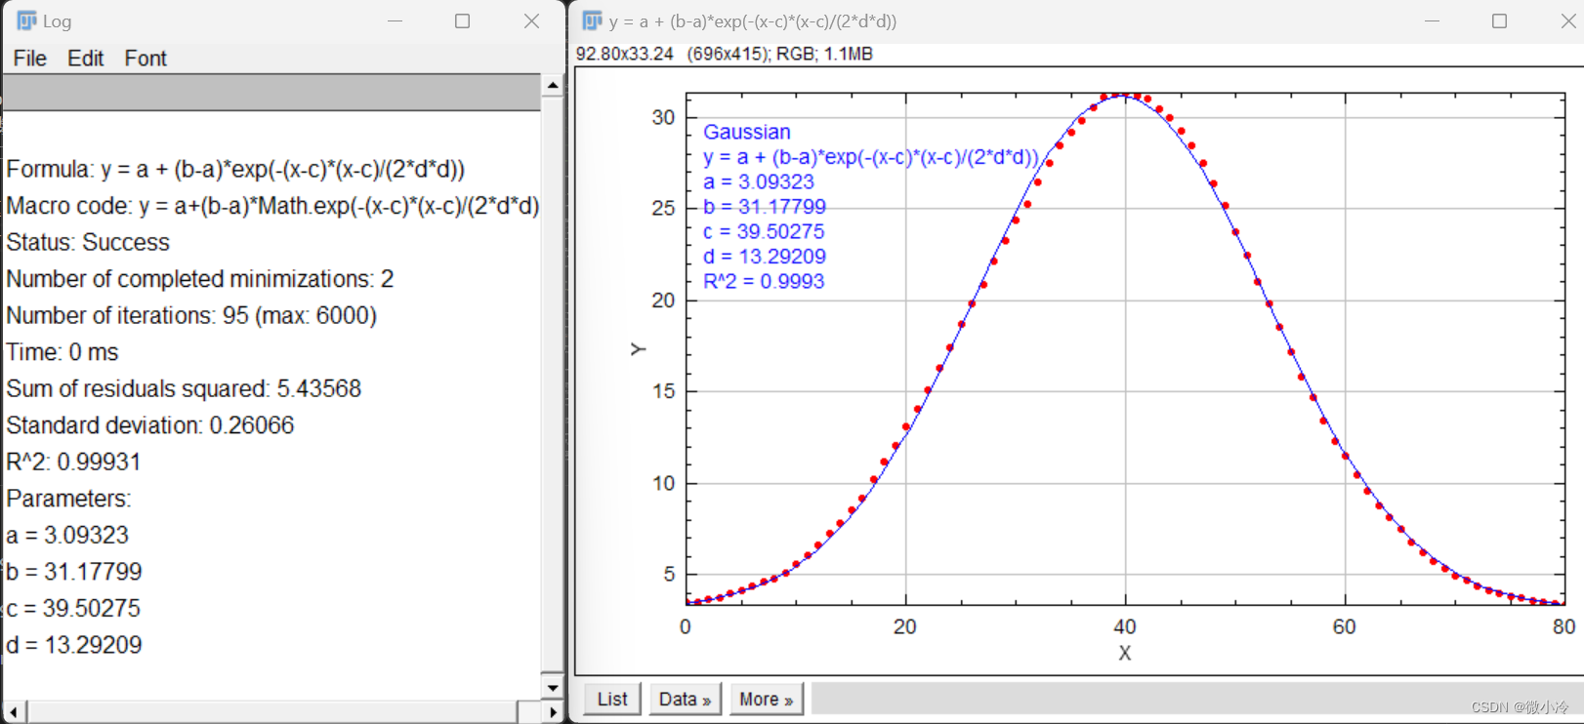Open the More » dropdown button
The image size is (1584, 724).
[x=766, y=699]
